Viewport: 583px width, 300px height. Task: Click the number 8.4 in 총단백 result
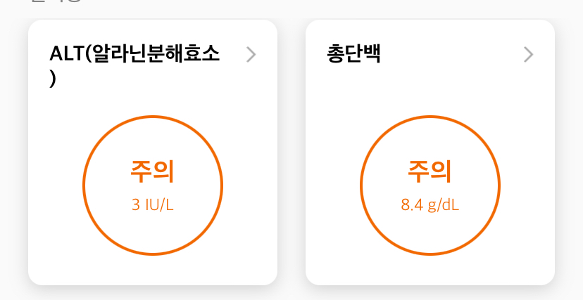[411, 205]
